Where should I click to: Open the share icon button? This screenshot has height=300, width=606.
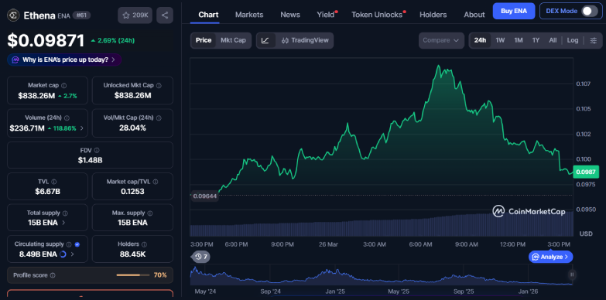coord(165,15)
